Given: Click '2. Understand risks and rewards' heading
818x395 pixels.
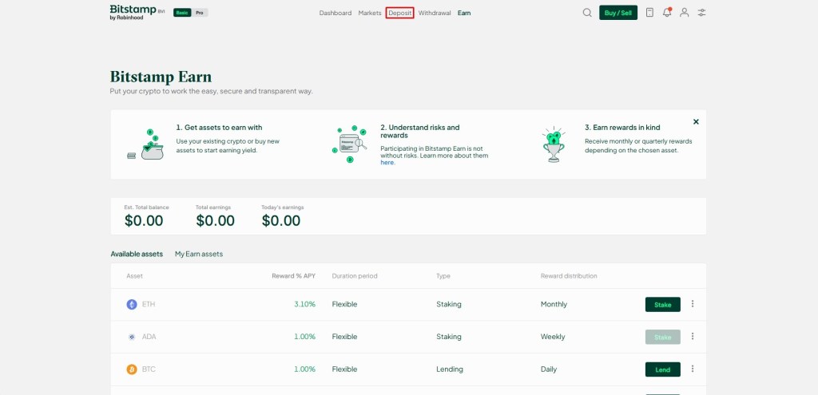Looking at the screenshot, I should [420, 132].
